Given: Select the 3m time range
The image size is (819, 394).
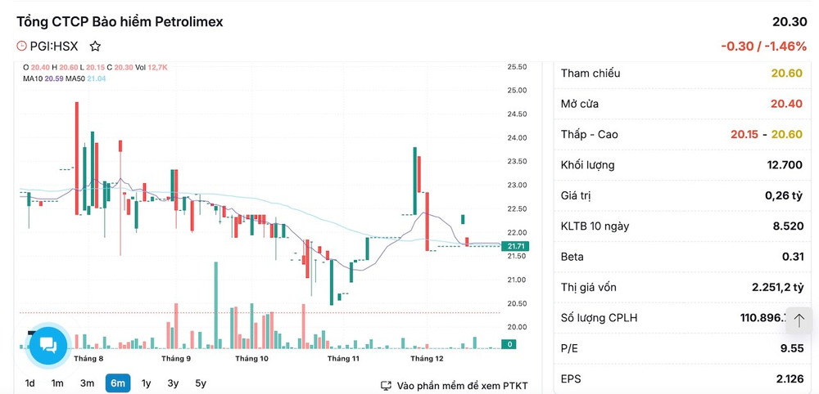Looking at the screenshot, I should [87, 383].
